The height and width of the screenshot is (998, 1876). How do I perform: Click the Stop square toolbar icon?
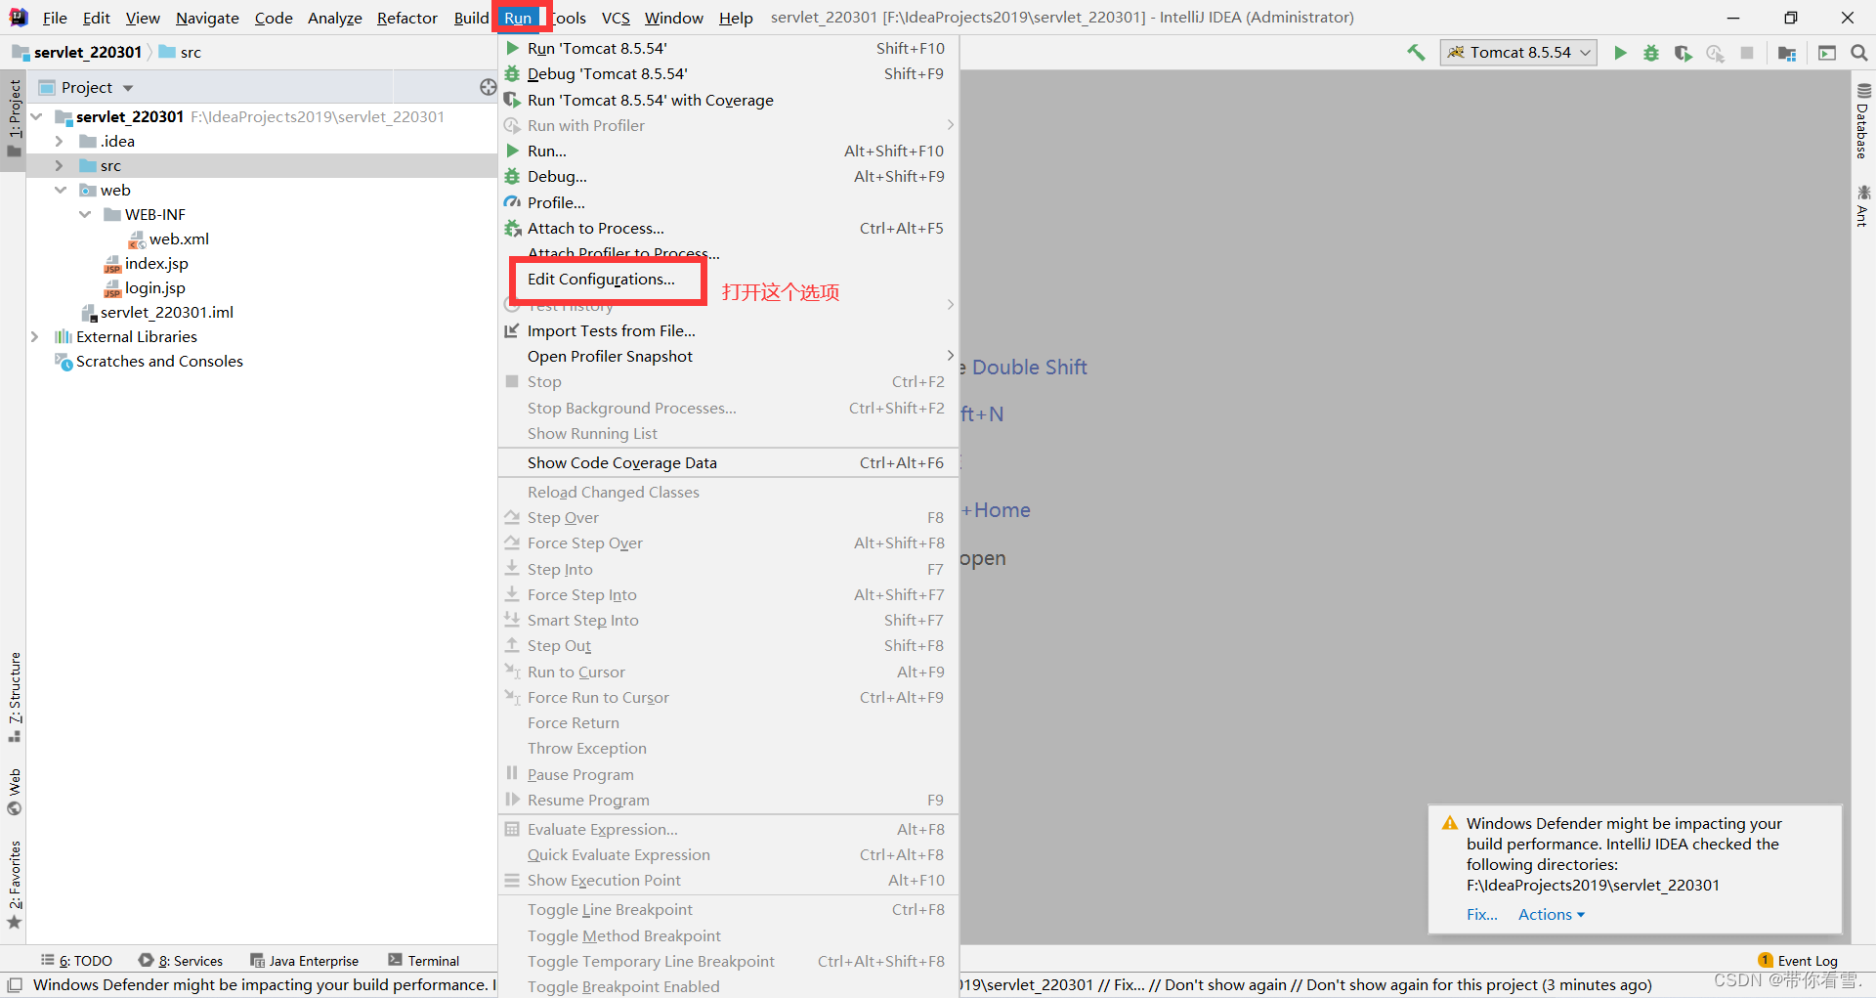coord(1747,53)
